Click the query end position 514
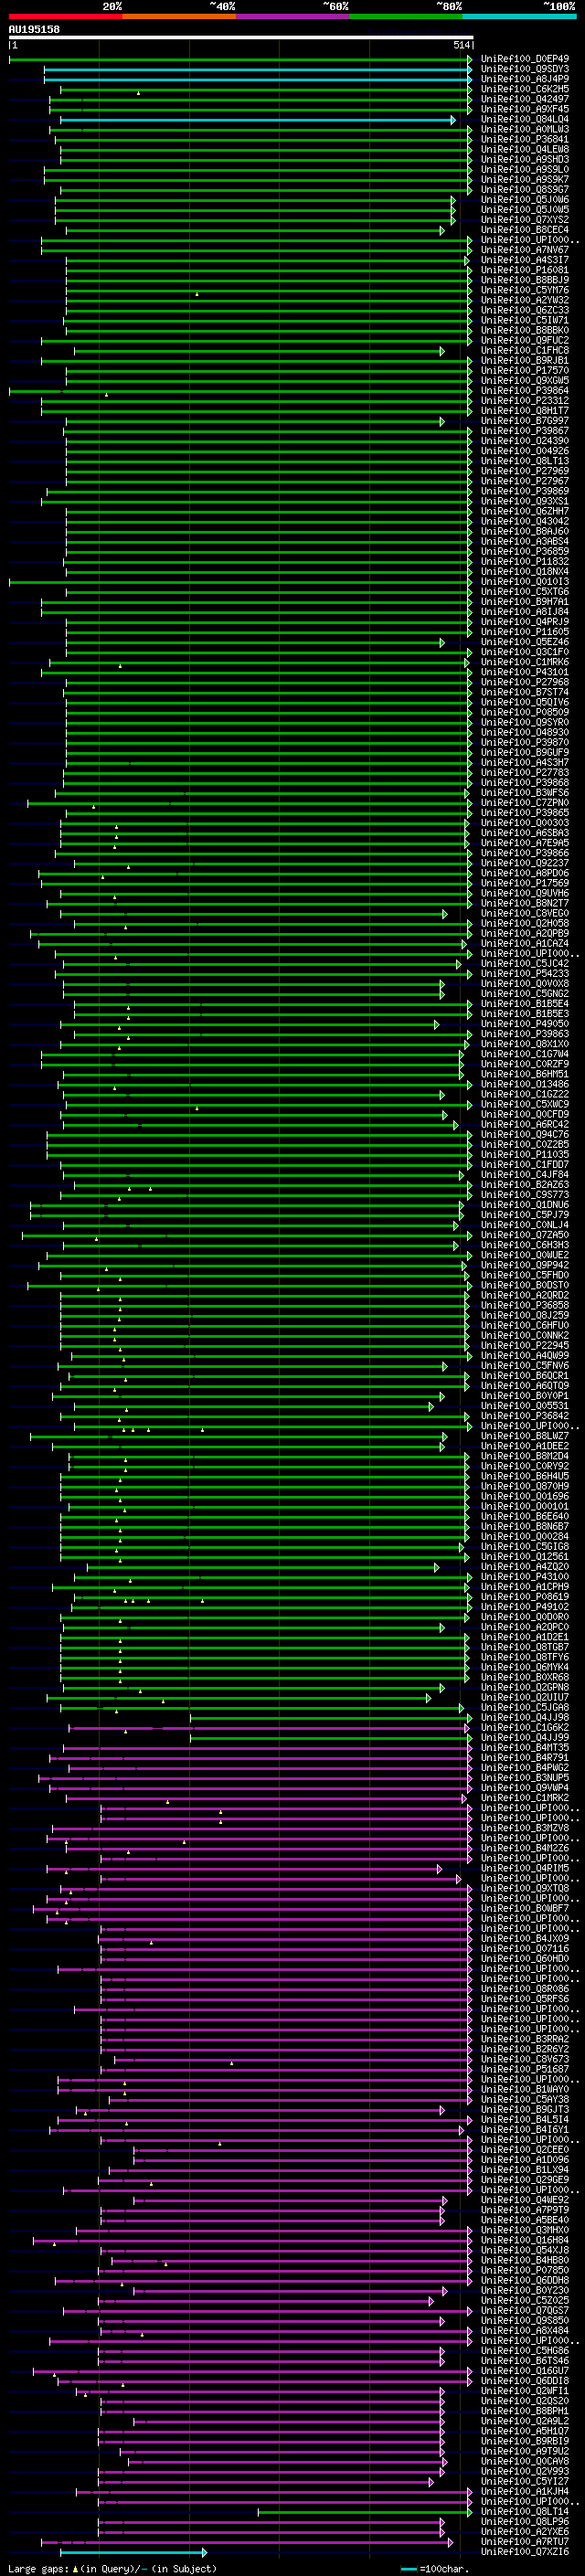The width and height of the screenshot is (585, 2576). pos(462,45)
